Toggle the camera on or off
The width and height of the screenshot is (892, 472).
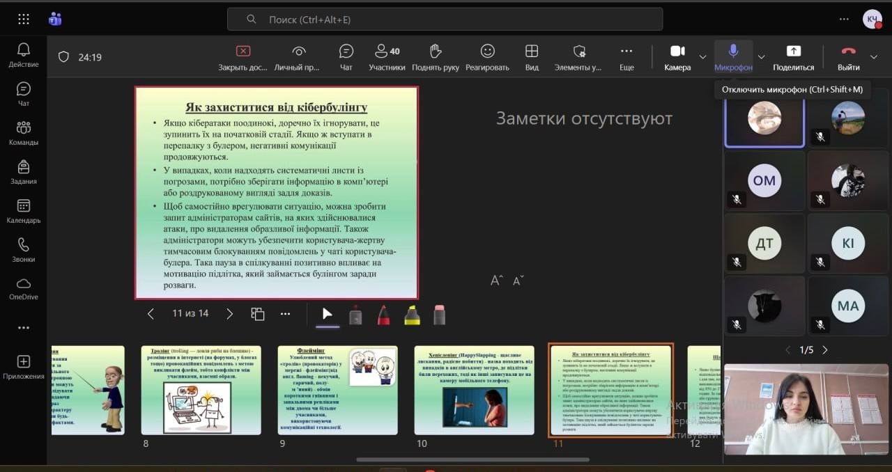(x=677, y=56)
